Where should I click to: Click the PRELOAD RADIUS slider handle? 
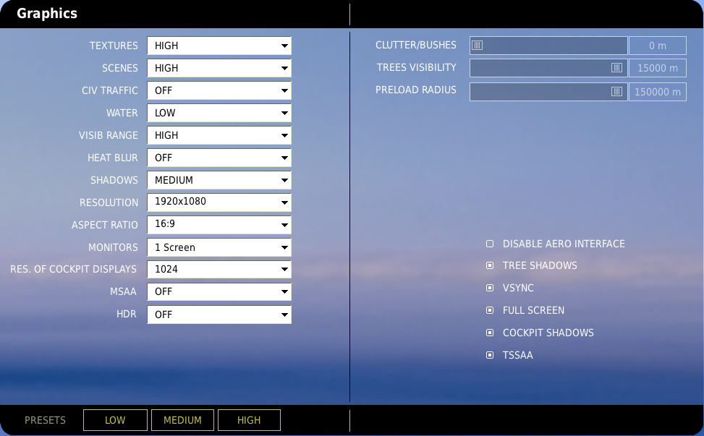[617, 92]
